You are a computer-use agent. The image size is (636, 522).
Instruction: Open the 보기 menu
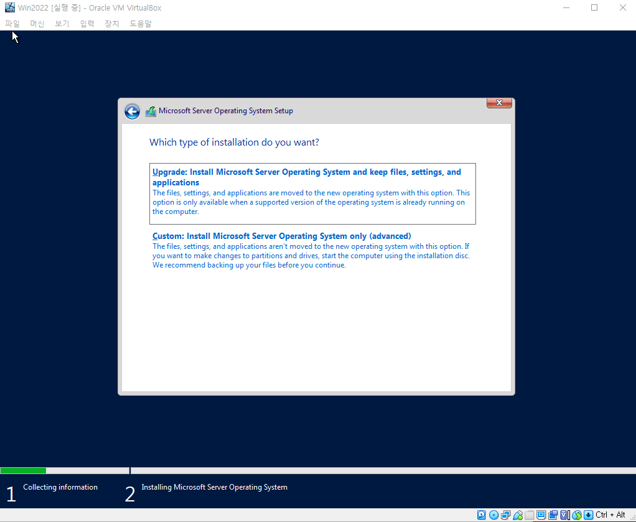[x=62, y=24]
